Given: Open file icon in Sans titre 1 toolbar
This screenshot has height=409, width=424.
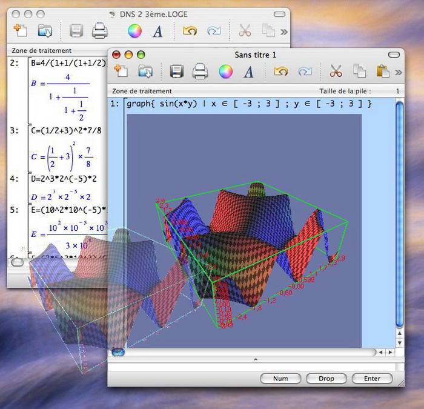Looking at the screenshot, I should click(x=145, y=71).
